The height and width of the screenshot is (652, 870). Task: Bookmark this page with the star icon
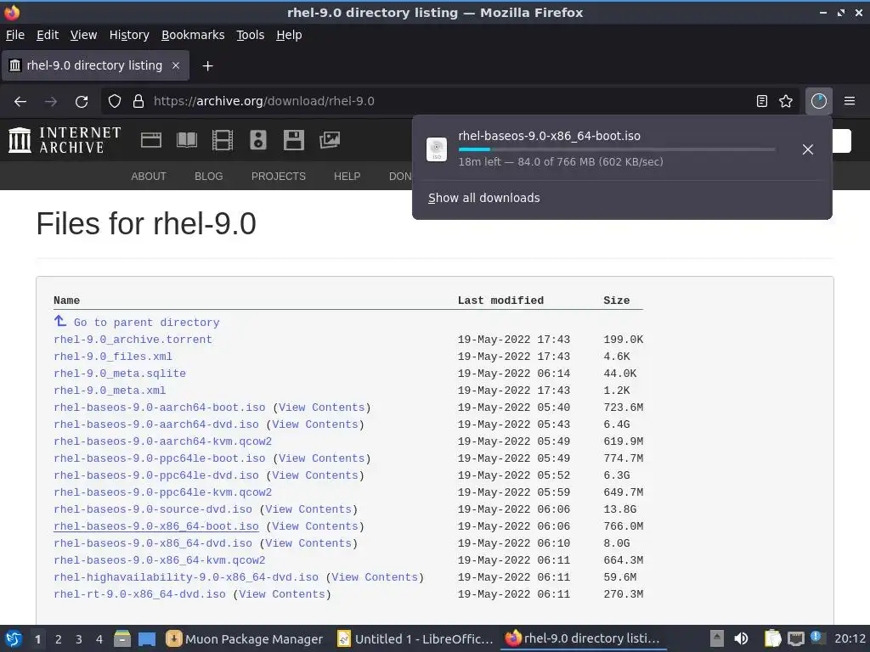pos(786,101)
